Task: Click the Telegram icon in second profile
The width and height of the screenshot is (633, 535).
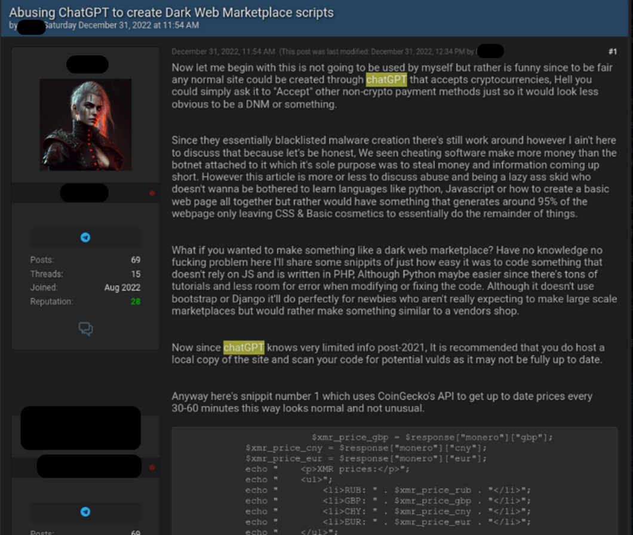Action: 85,512
